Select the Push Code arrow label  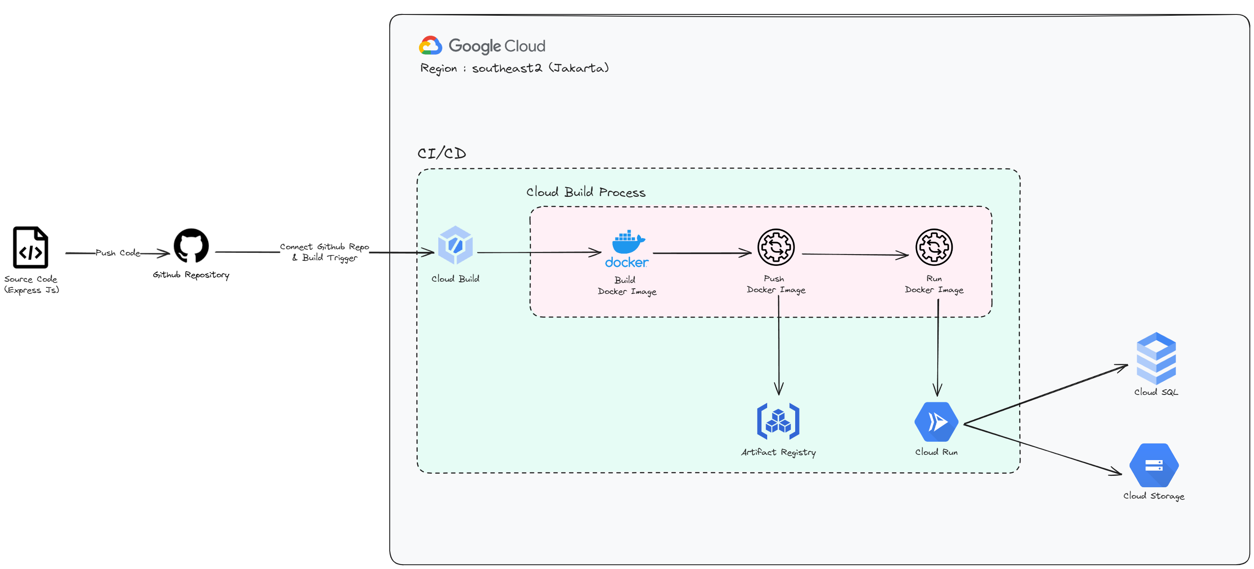[x=118, y=253]
